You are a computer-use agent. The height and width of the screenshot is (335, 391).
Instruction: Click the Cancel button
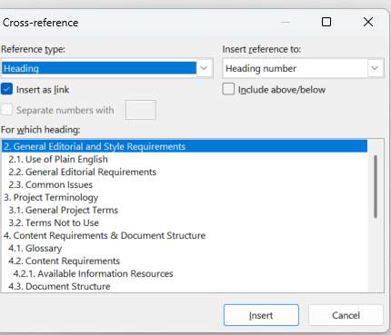[x=346, y=315]
